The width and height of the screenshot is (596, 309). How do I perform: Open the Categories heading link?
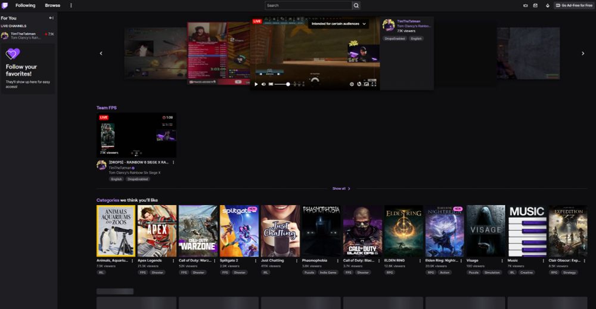coord(108,200)
